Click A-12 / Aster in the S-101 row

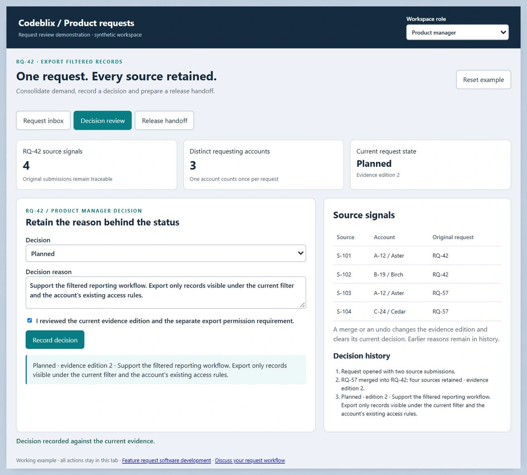(x=389, y=256)
